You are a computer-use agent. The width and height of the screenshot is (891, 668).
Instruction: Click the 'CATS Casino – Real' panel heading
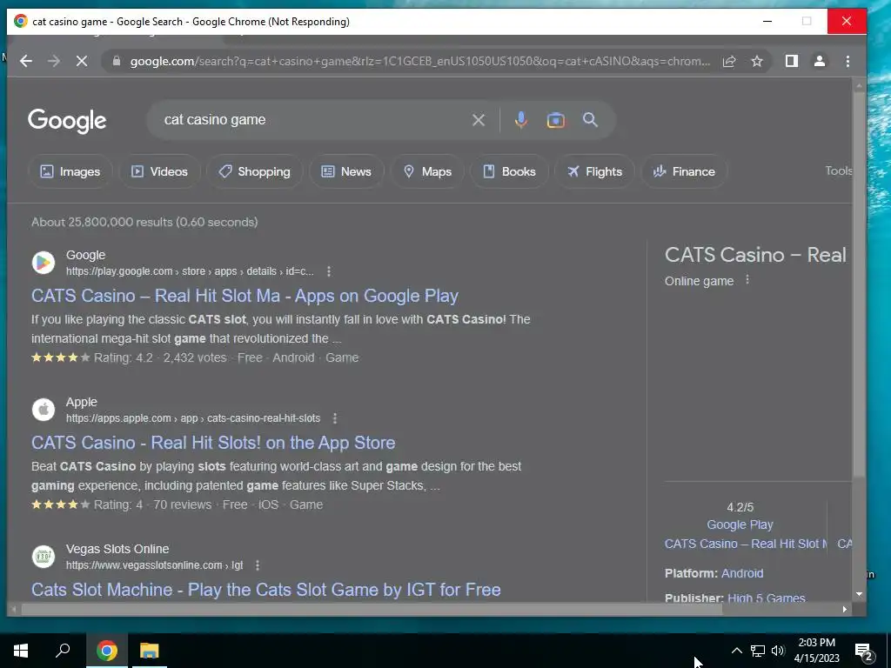point(755,255)
